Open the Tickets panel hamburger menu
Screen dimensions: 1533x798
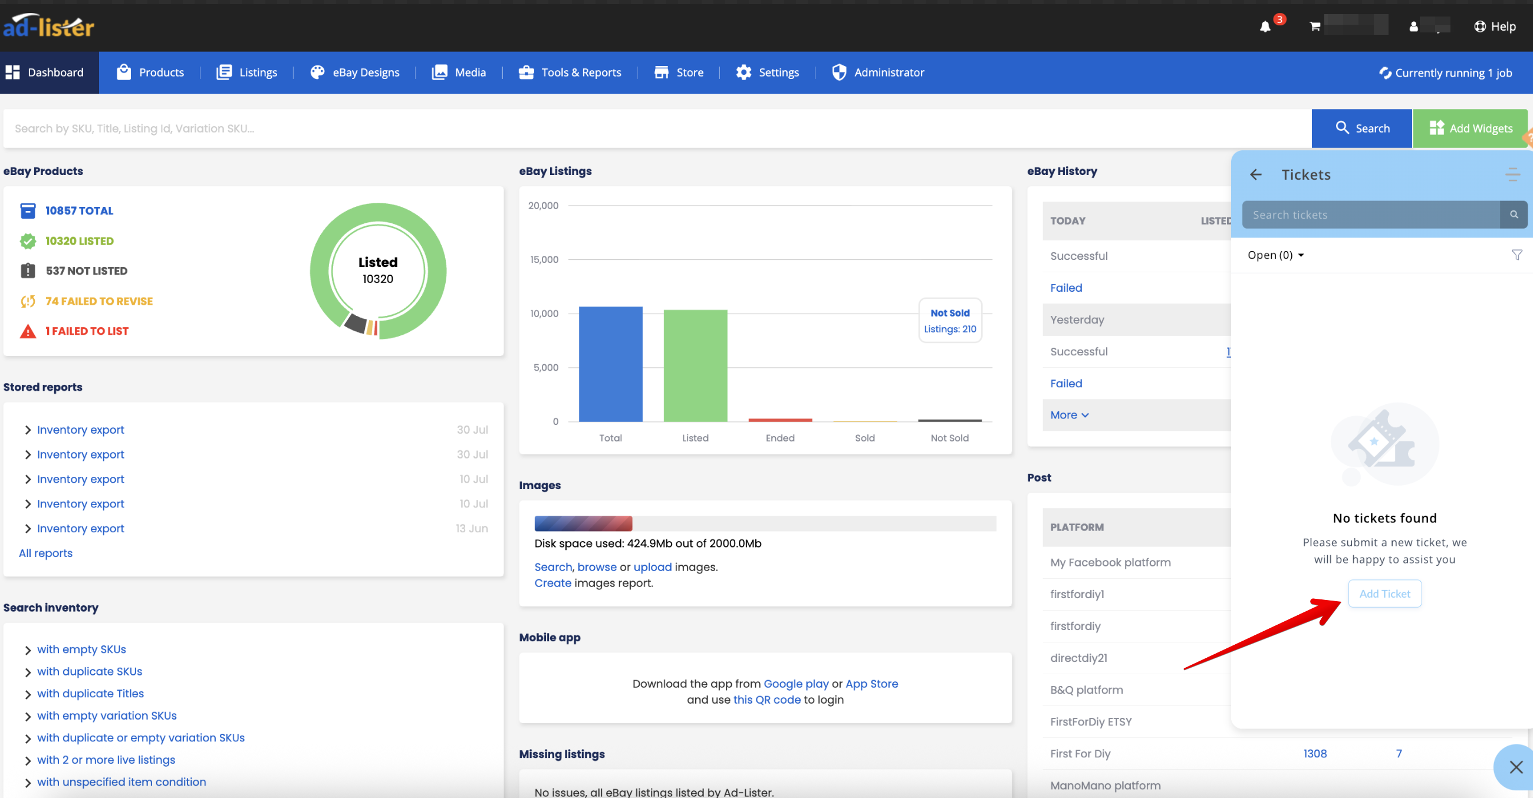(x=1512, y=174)
